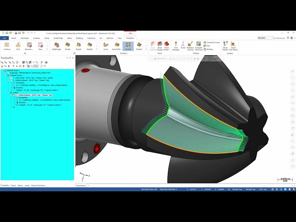Viewport: 296px width, 222px height.
Task: Select the OptiRough 3D toolpath icon
Action: click(x=56, y=46)
